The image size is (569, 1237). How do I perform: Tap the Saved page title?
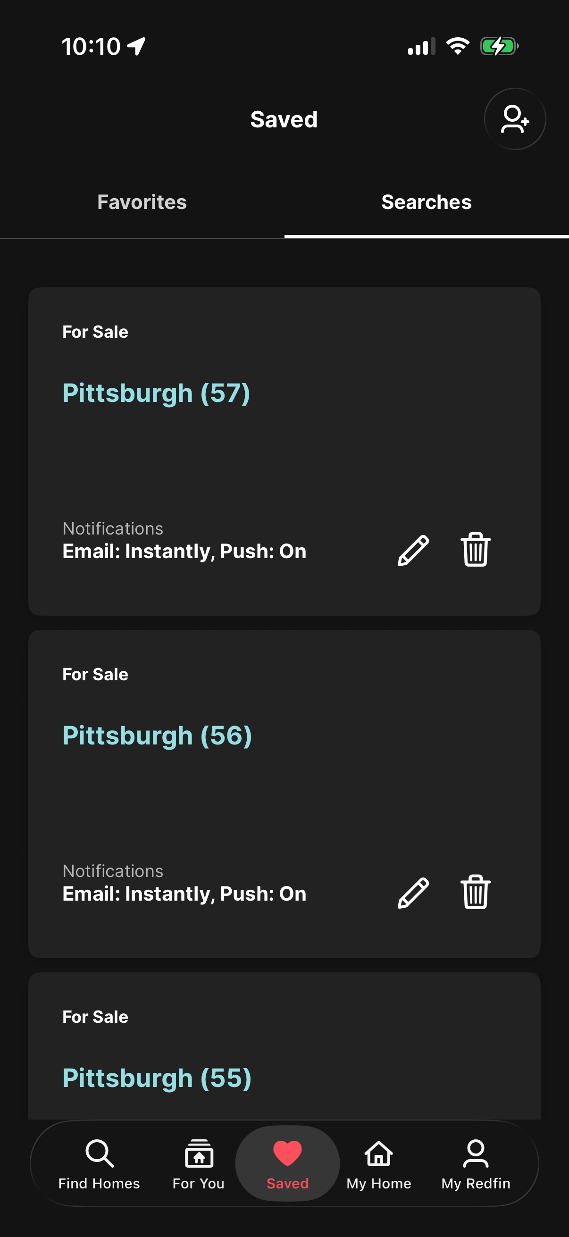tap(284, 119)
